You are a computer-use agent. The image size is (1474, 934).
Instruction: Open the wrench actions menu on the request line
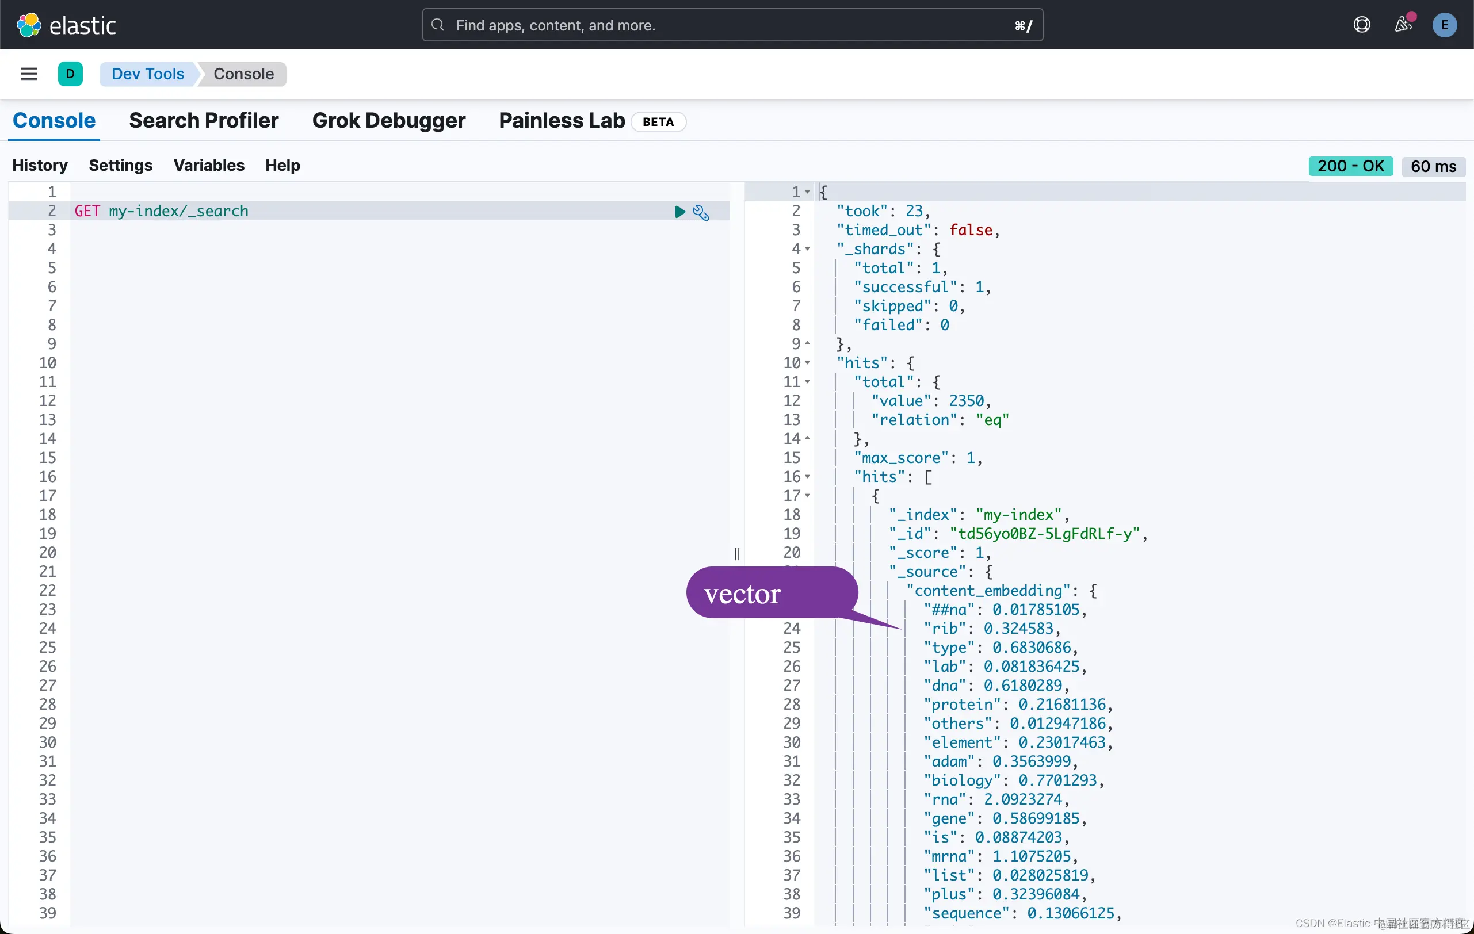(x=701, y=212)
